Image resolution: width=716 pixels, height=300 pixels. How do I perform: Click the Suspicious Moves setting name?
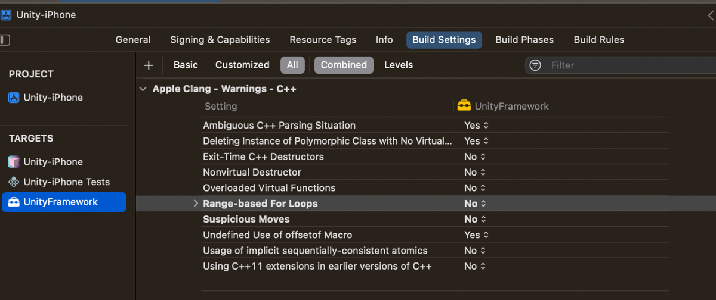tap(246, 220)
